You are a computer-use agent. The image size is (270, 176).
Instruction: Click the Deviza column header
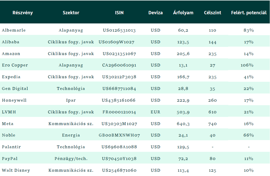[x=155, y=13]
